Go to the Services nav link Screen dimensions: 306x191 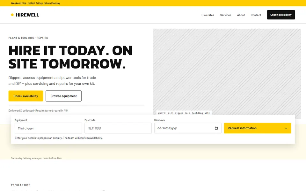pos(225,15)
